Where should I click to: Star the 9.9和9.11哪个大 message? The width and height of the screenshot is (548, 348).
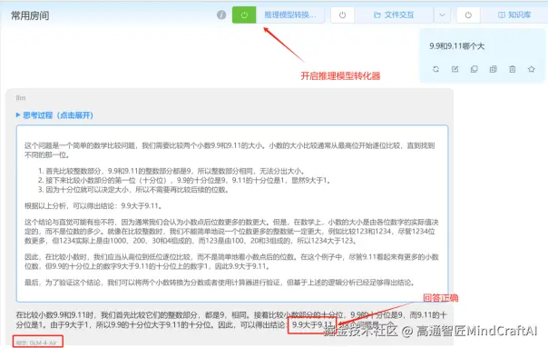pyautogui.click(x=532, y=69)
